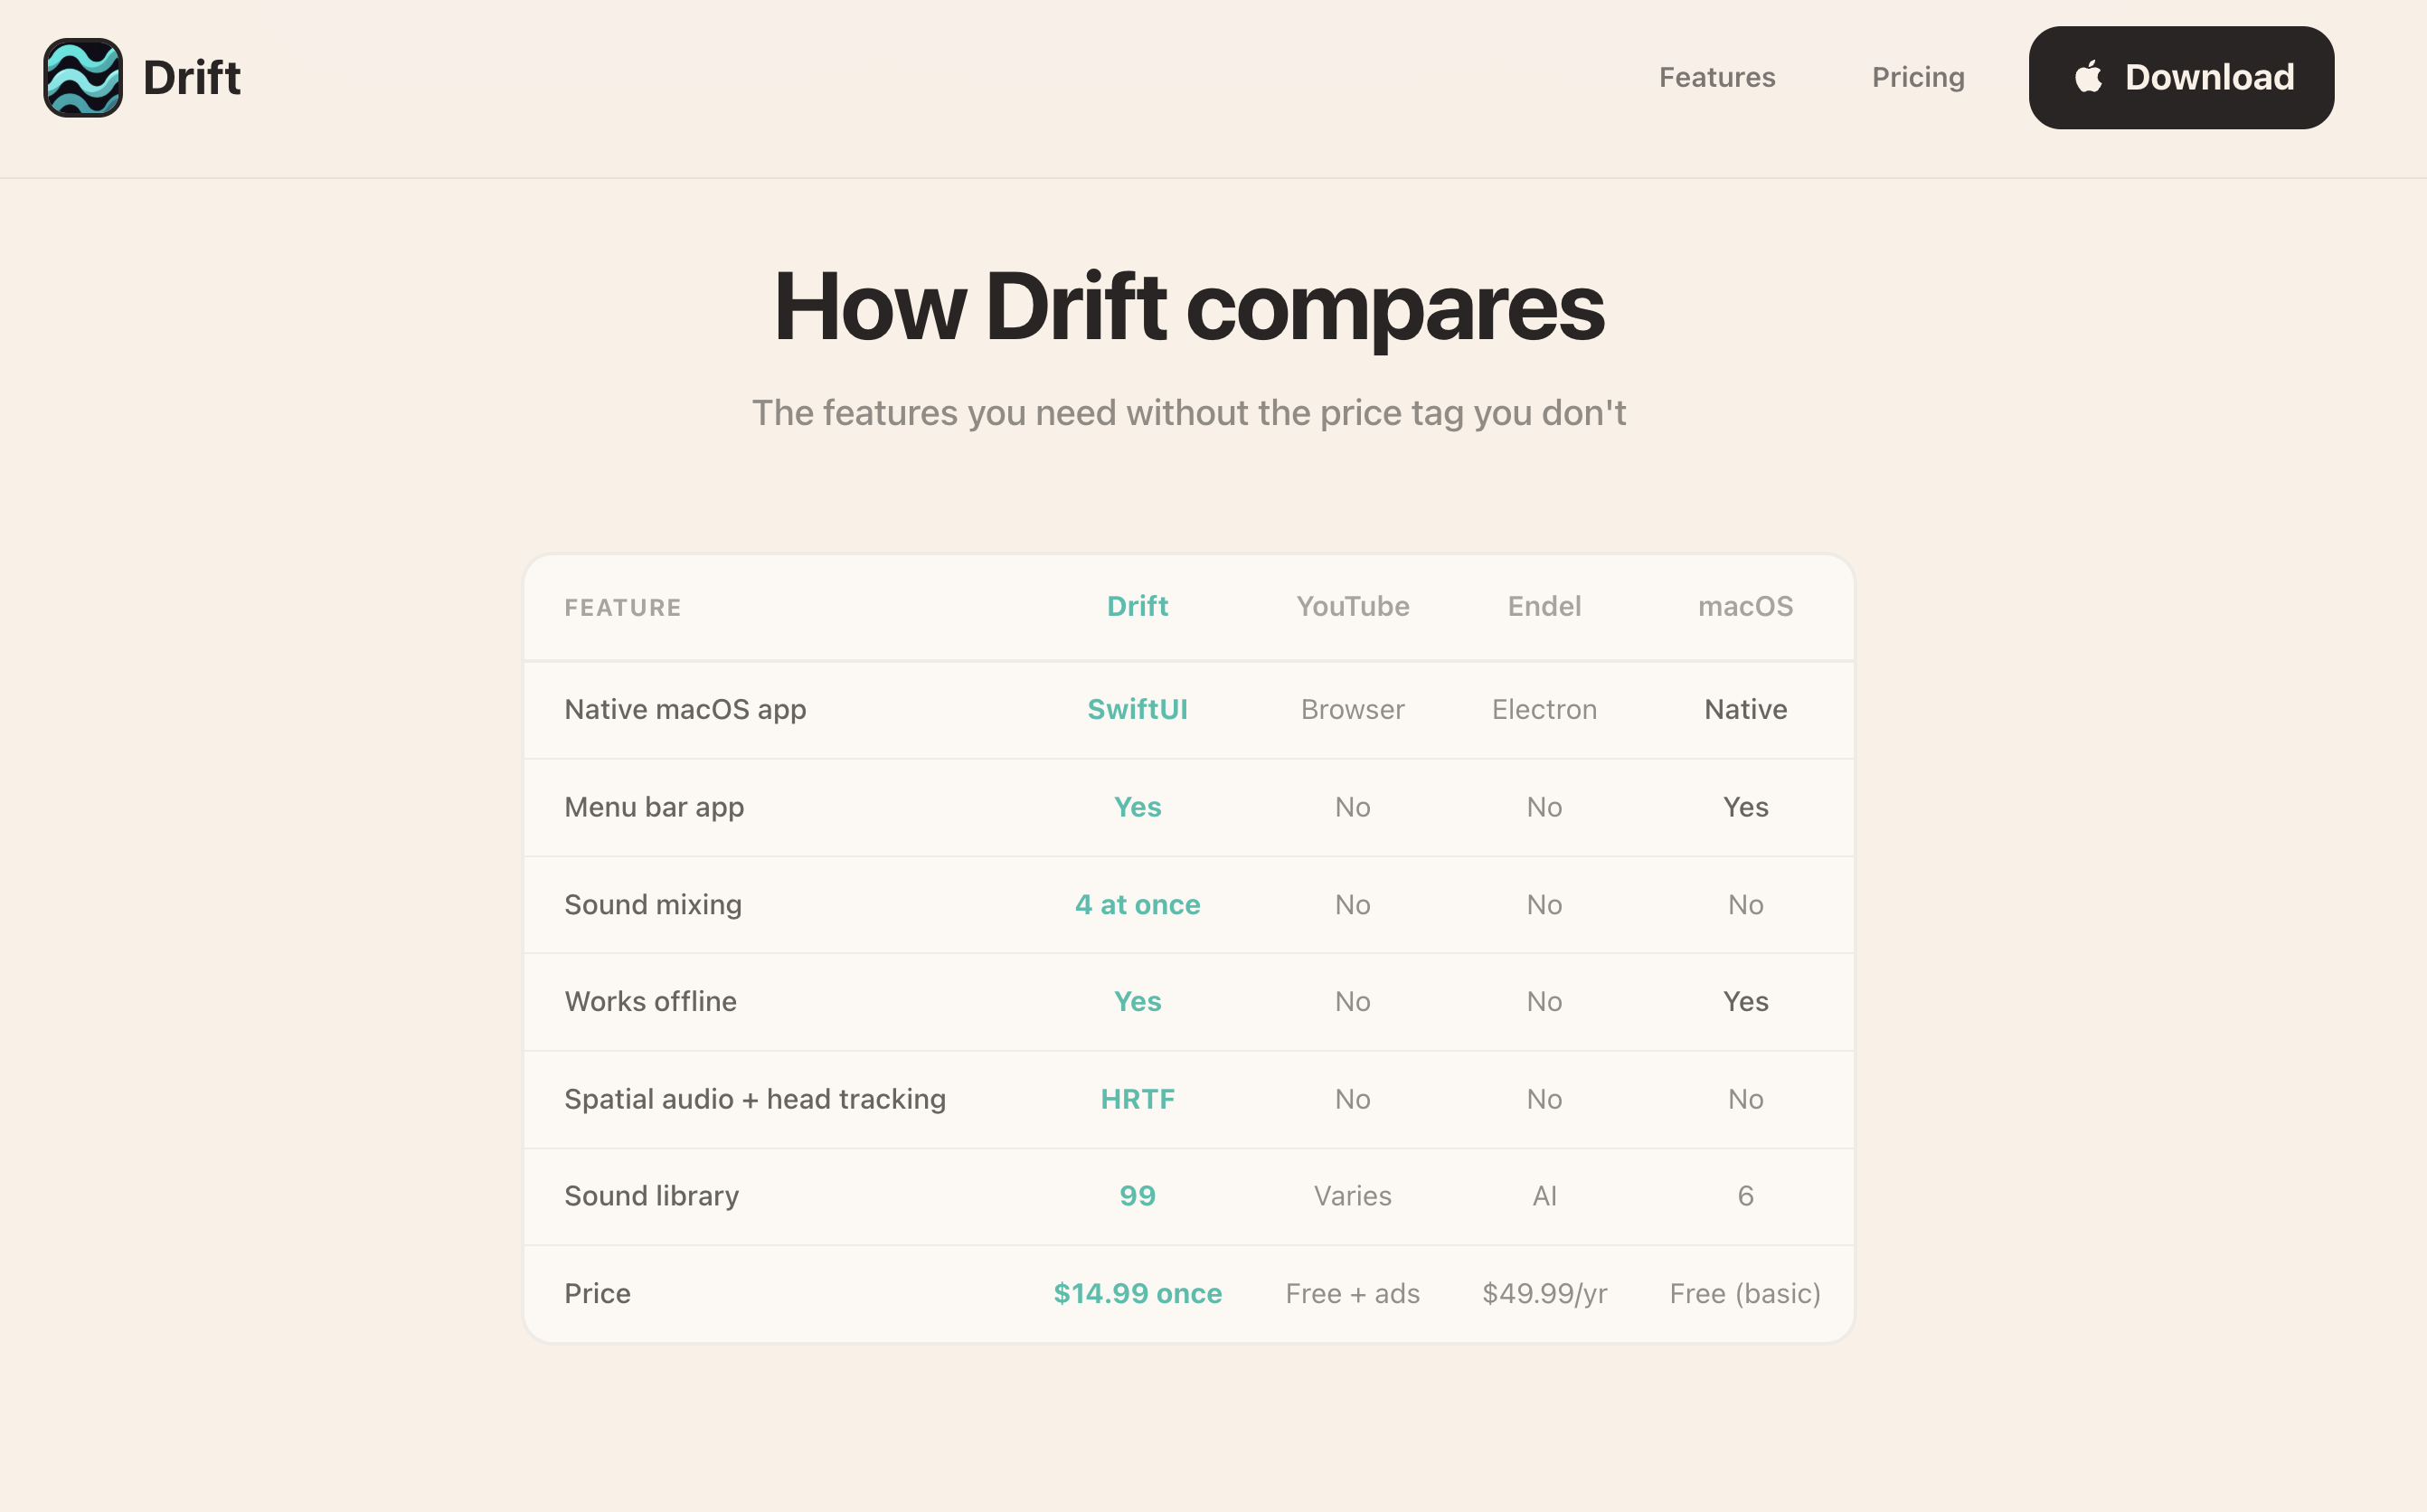Click the Drift column header
This screenshot has height=1512, width=2427.
(1137, 606)
